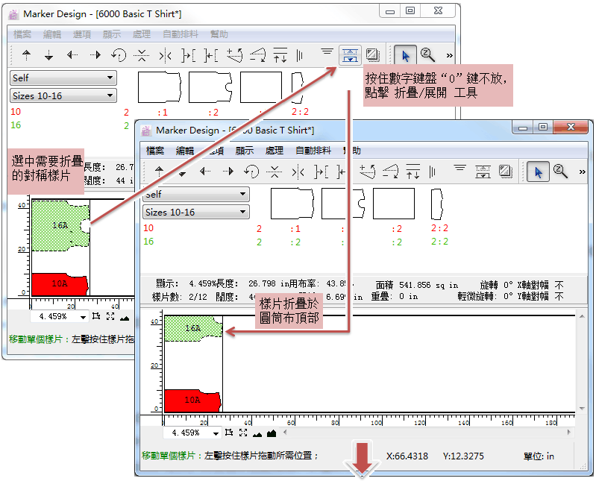Click the move-up arrow in the back window toolbar
Screen dimensions: 596x484
(27, 54)
